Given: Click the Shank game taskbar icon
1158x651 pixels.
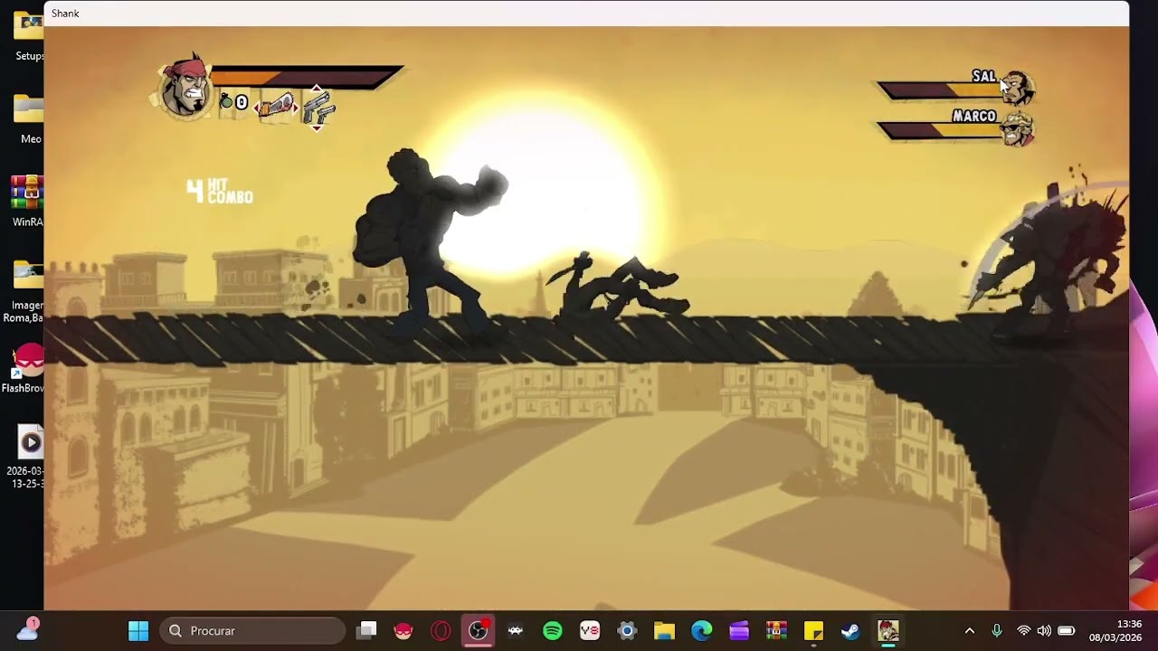Looking at the screenshot, I should tap(888, 631).
